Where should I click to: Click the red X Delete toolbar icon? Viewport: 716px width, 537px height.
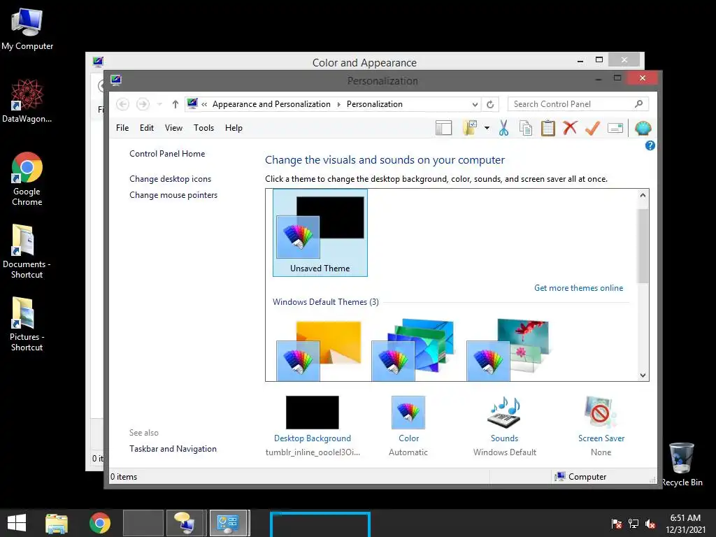[570, 128]
